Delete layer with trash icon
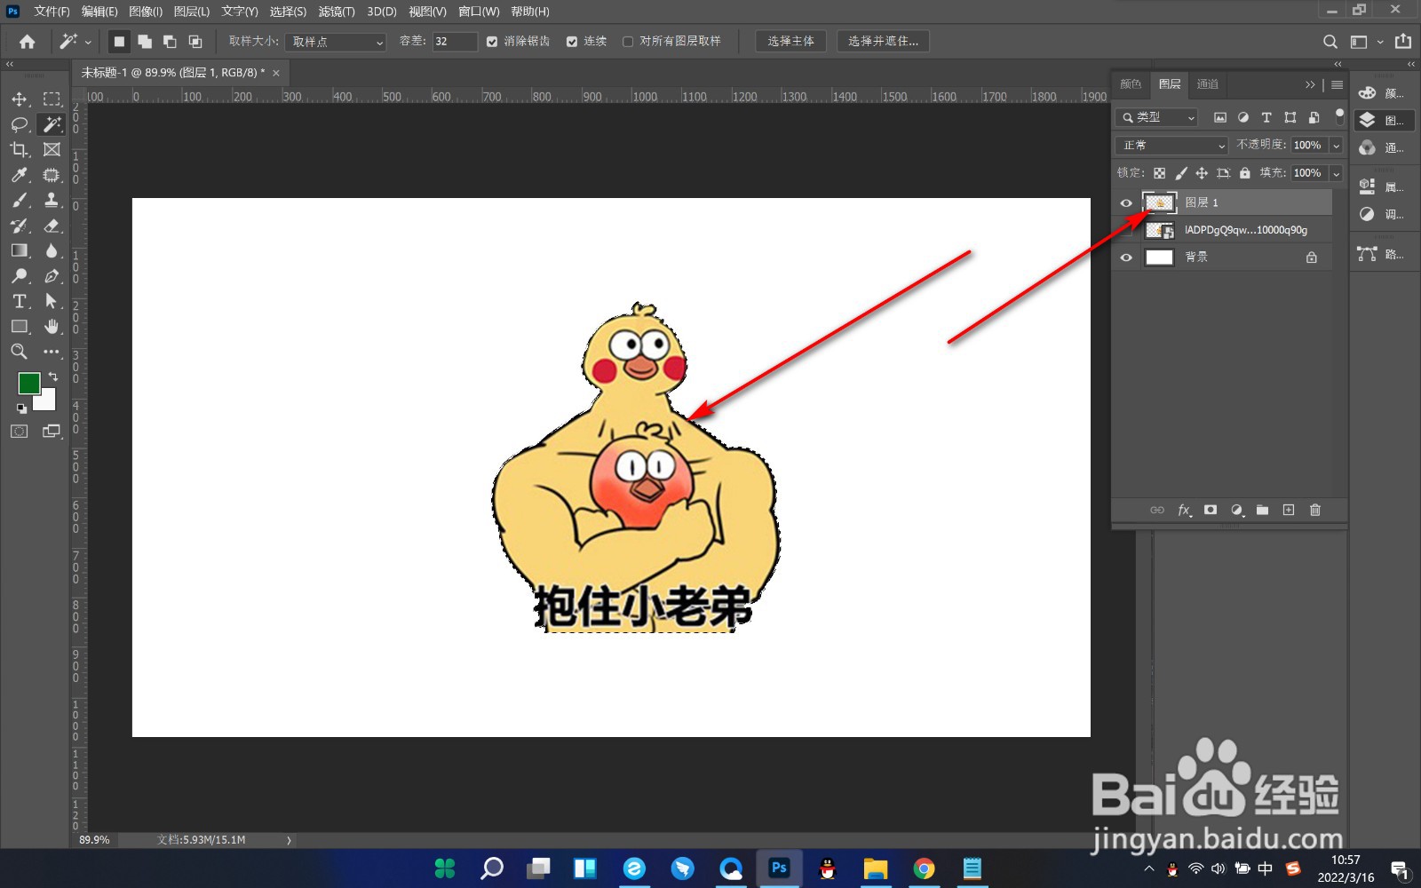 click(1315, 510)
